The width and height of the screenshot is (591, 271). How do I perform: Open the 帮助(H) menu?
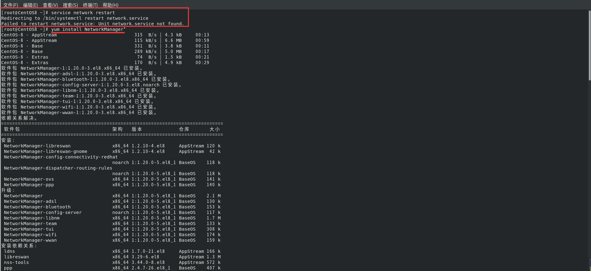(110, 5)
